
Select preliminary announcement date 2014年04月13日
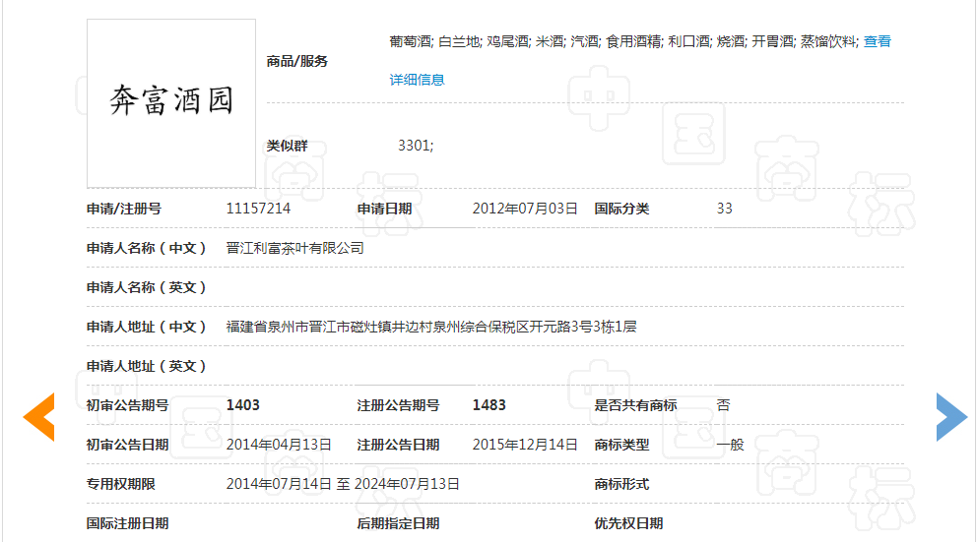pos(279,445)
